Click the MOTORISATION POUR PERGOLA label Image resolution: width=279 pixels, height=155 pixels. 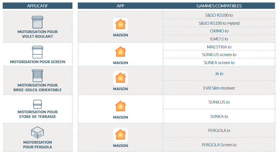tap(37, 145)
